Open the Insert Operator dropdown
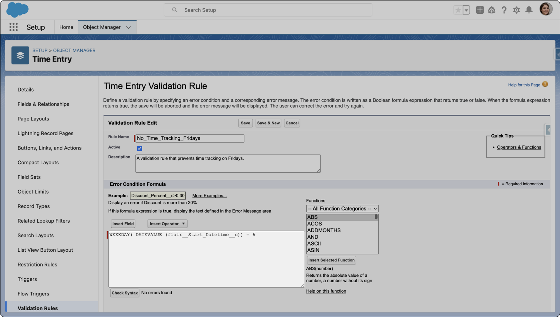Viewport: 560px width, 317px height. [x=167, y=224]
